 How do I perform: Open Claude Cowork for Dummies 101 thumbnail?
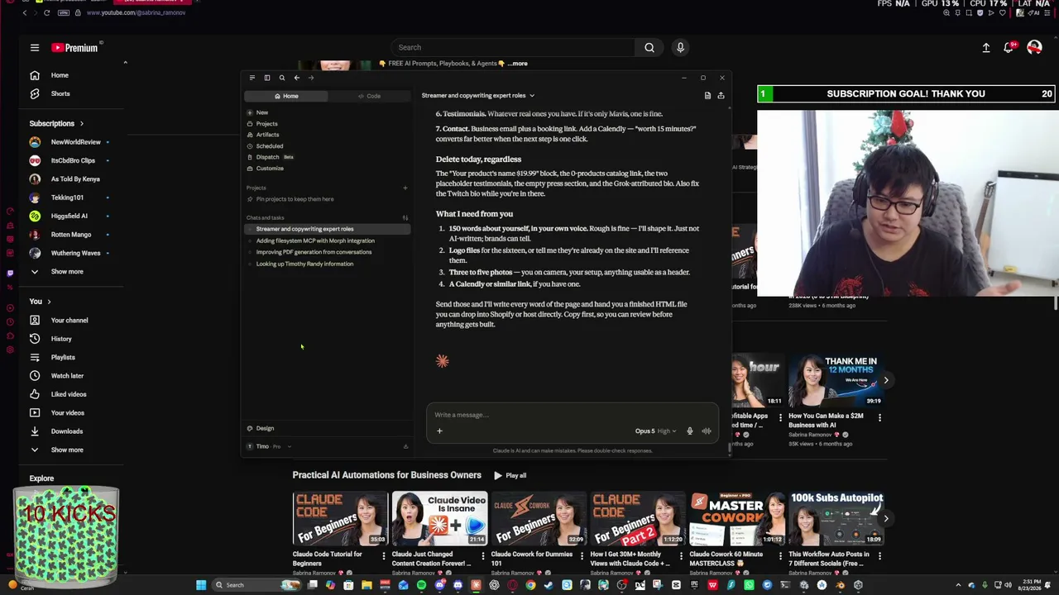point(539,518)
